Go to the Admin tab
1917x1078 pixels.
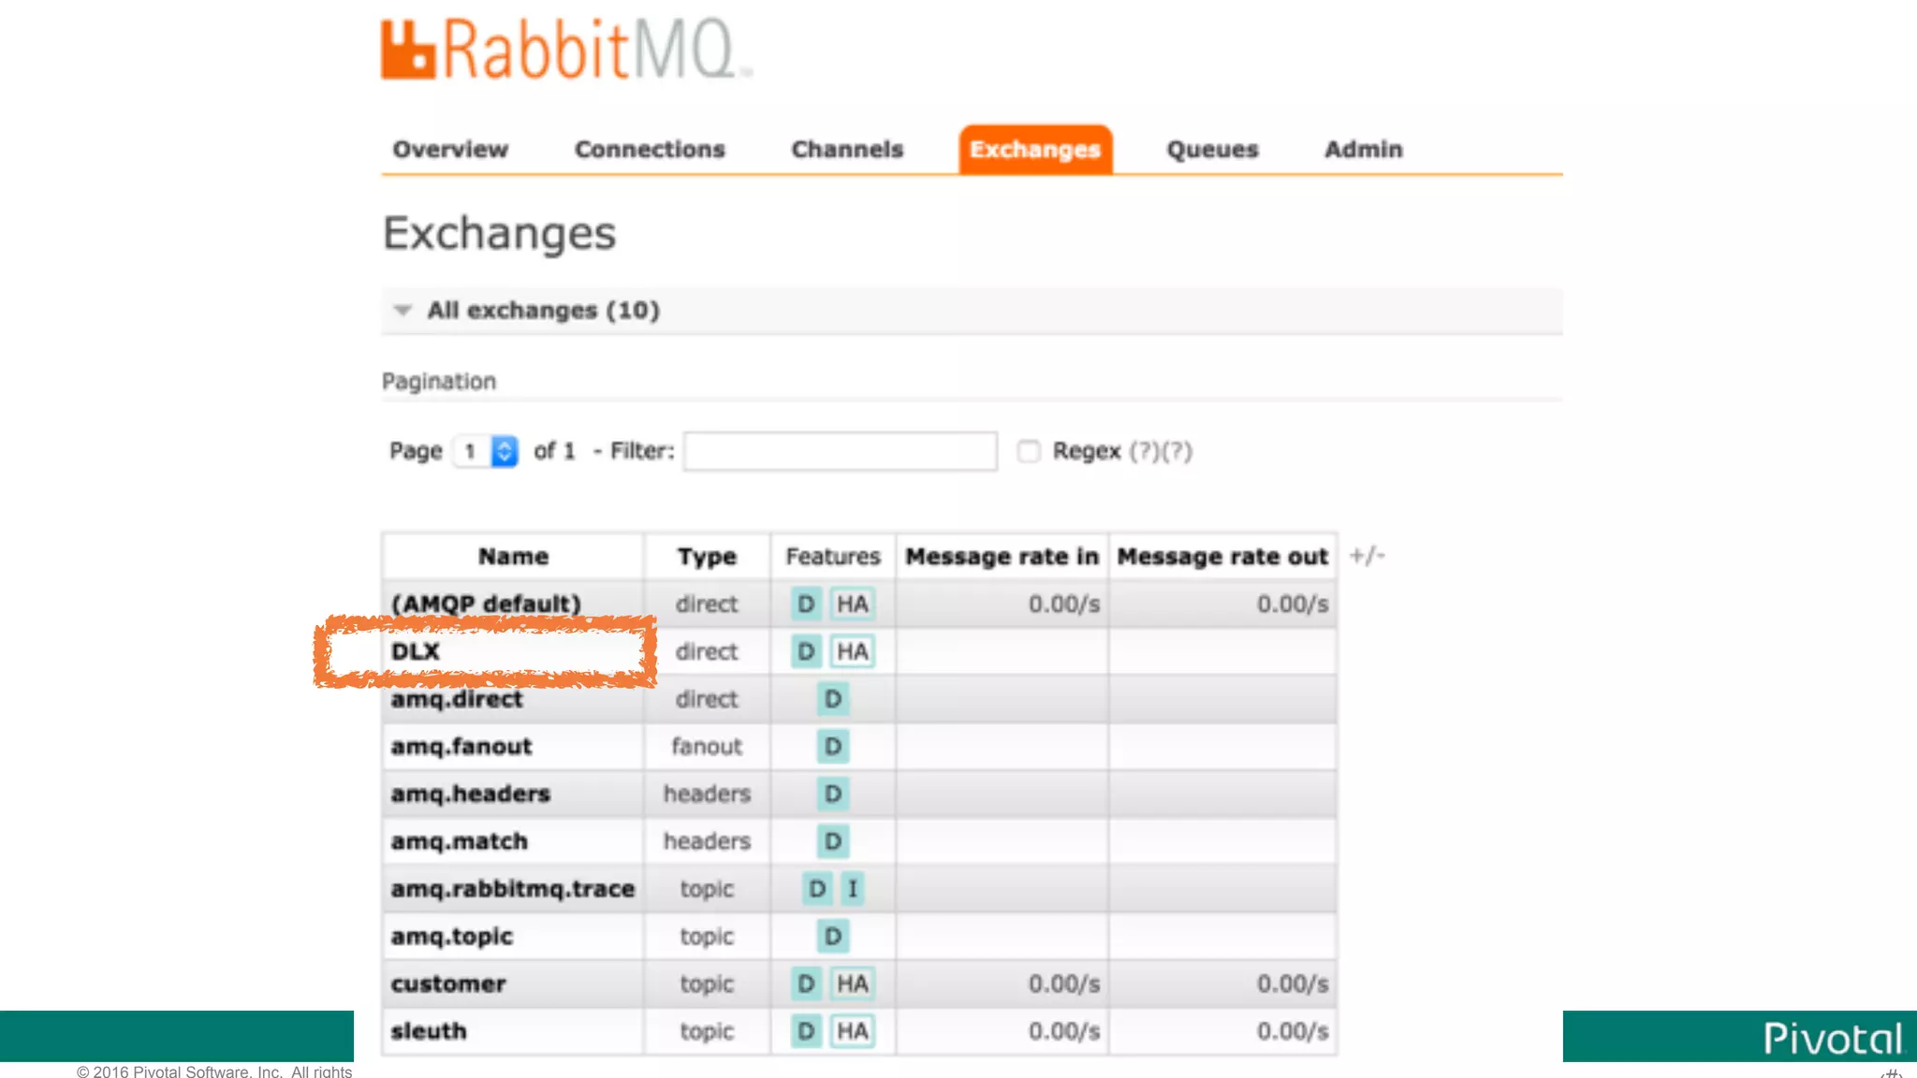(1363, 150)
